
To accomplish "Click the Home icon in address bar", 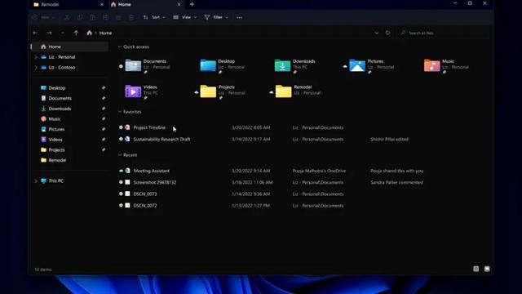I will (89, 33).
